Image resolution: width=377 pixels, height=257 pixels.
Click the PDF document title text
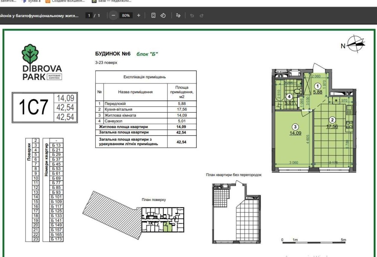click(x=39, y=16)
